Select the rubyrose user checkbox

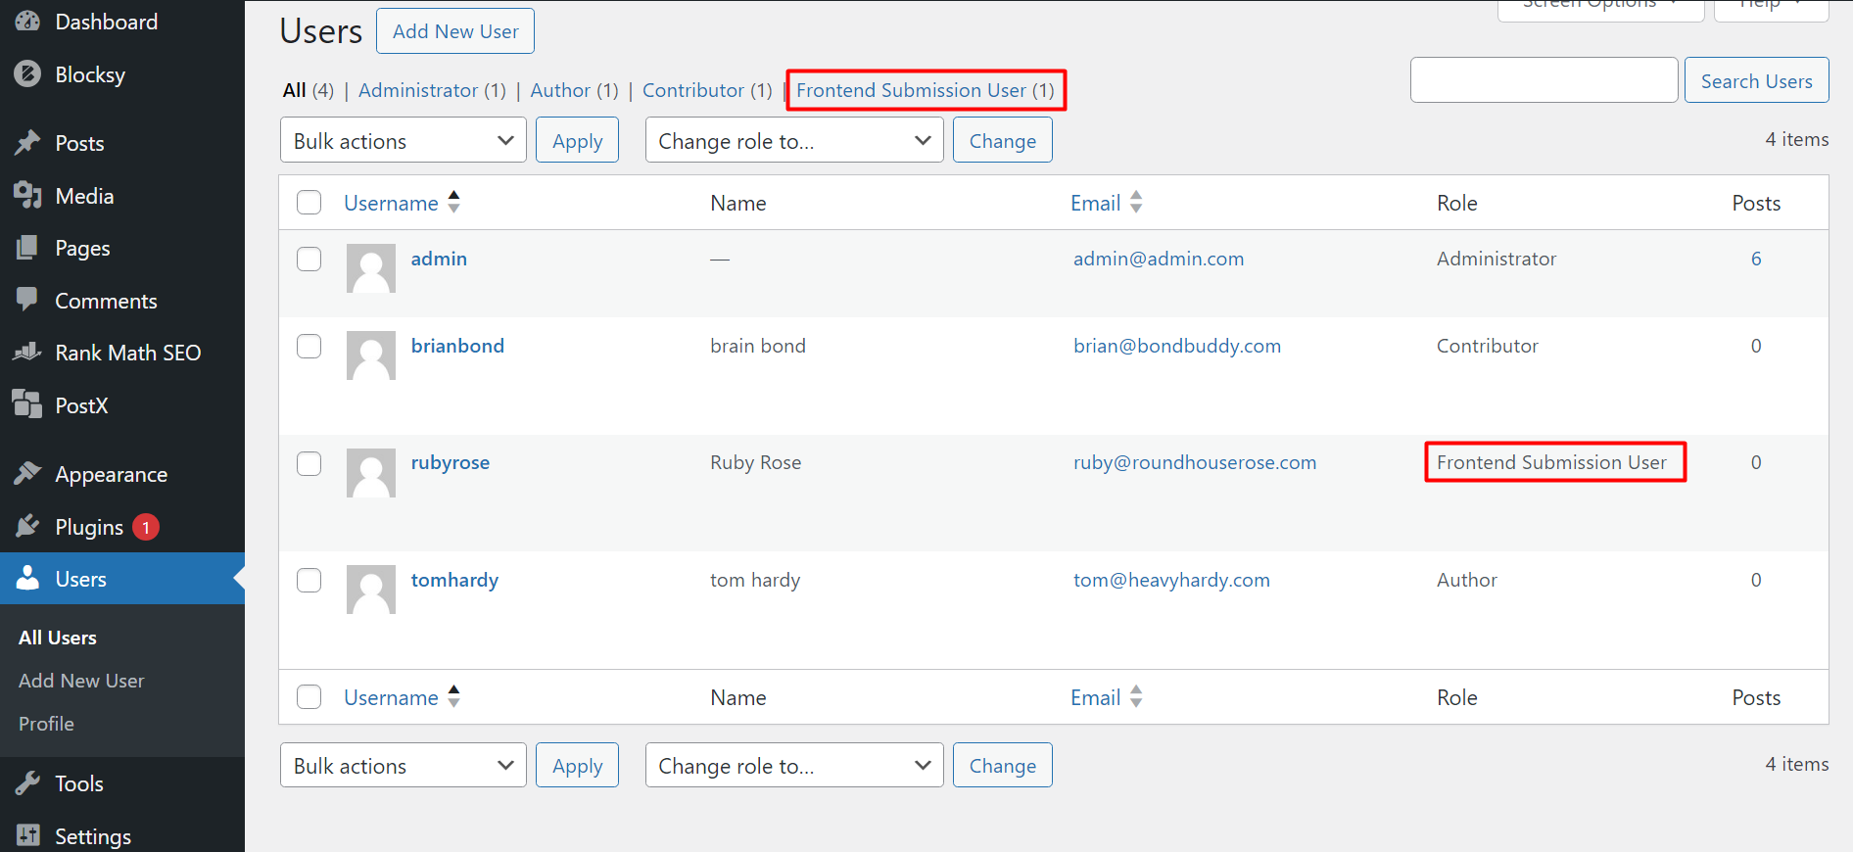pos(309,463)
